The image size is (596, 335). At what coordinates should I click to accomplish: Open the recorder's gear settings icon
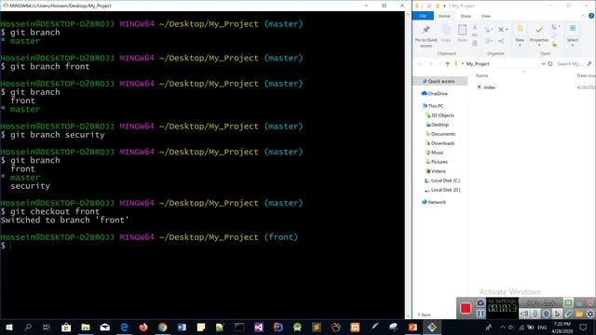point(590,314)
